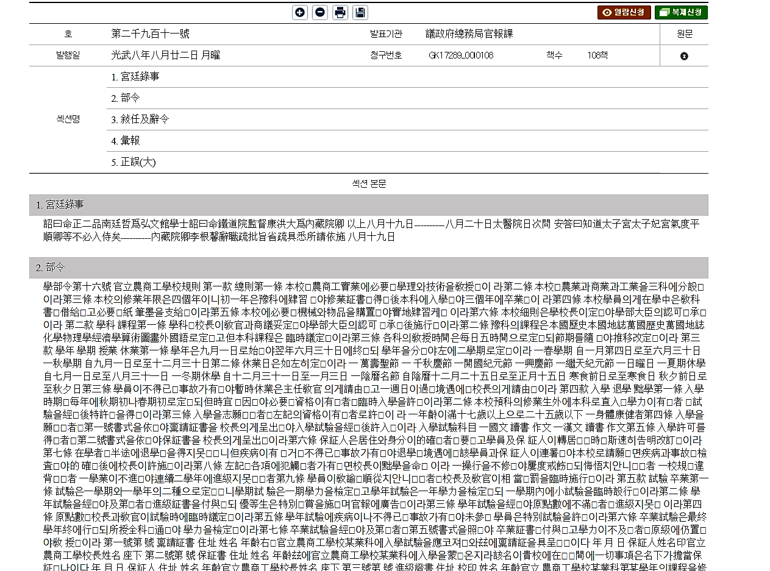Screen dimensions: 770x571
Task: Click the zoom out minus icon
Action: click(x=320, y=12)
